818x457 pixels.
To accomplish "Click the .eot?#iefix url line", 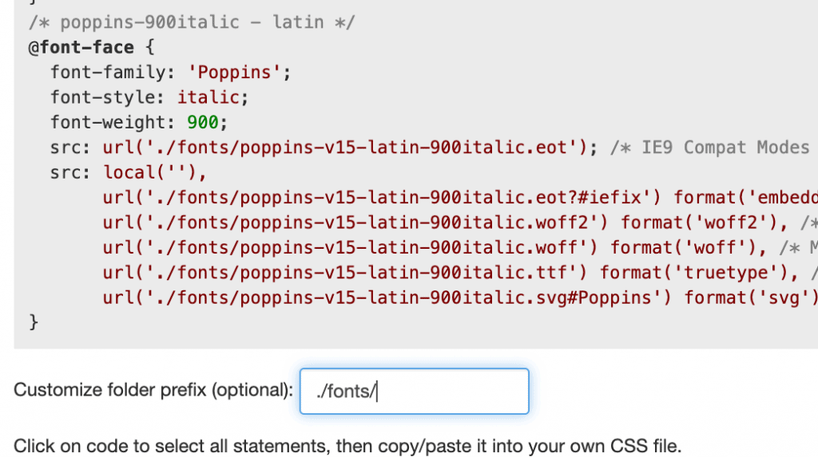I will click(460, 198).
